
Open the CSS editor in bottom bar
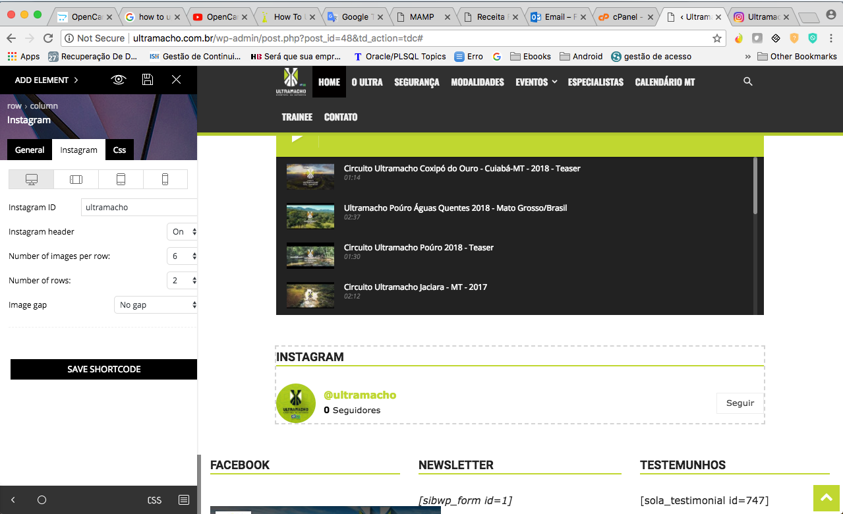pos(154,500)
